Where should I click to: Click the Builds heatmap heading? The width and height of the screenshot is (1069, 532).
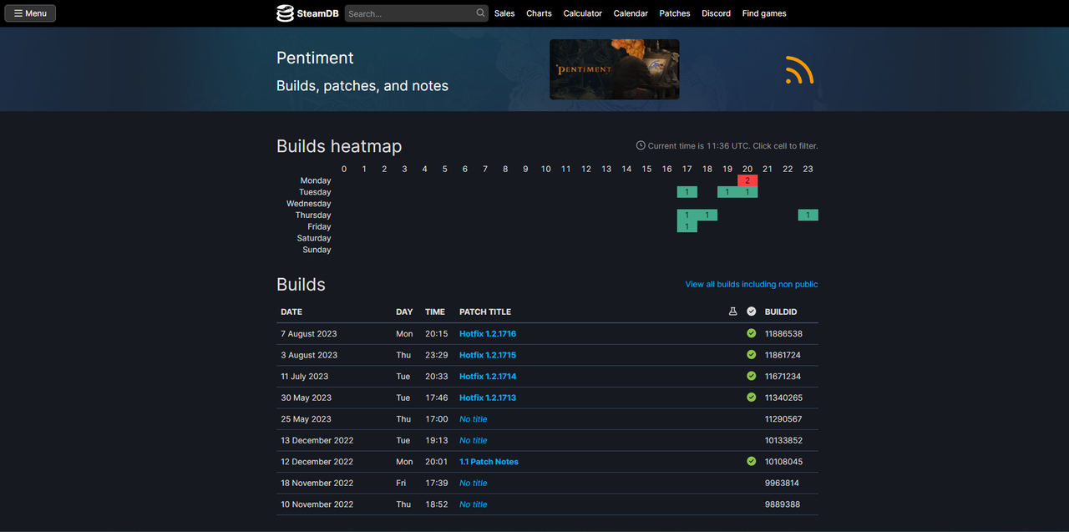[x=339, y=146]
